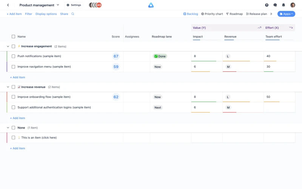Click the back arrow icon
Viewport: 302px width, 189px height.
click(x=8, y=5)
